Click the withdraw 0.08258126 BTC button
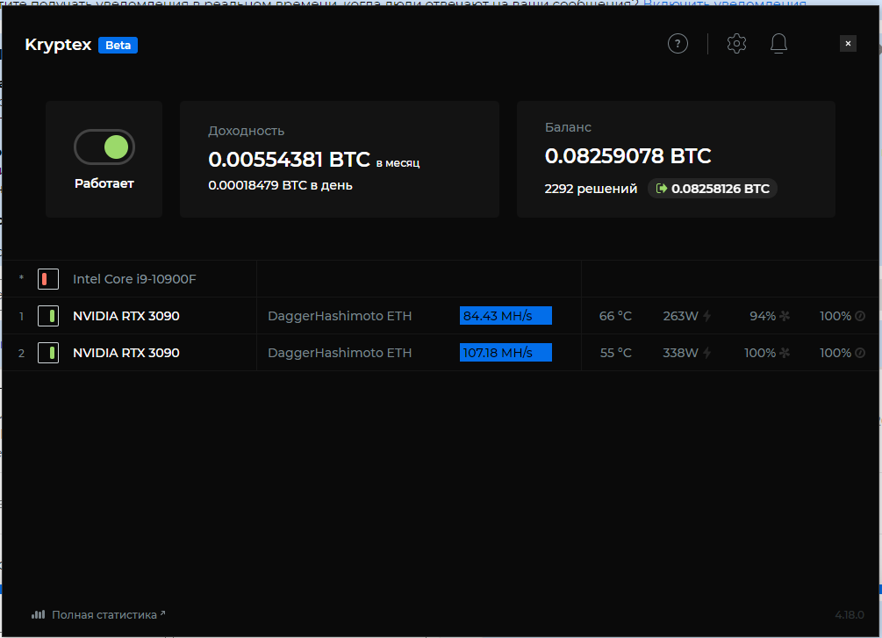 coord(713,189)
